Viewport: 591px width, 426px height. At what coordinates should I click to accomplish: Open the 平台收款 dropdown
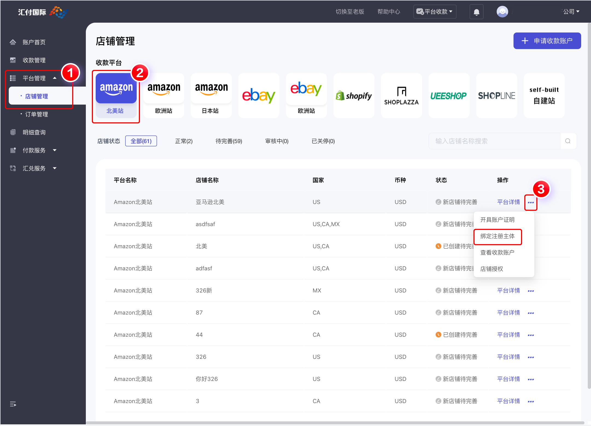[x=435, y=12]
